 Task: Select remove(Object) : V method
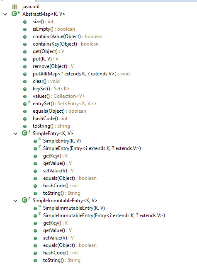pos(53,66)
